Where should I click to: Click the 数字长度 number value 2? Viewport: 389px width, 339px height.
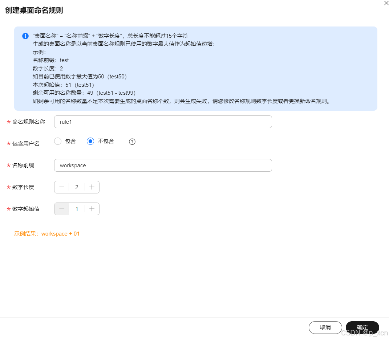click(x=77, y=187)
